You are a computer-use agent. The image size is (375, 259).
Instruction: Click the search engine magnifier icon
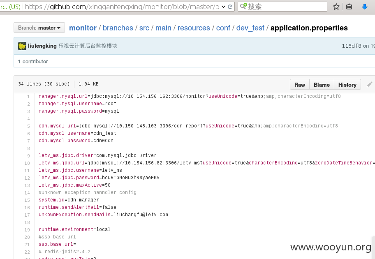click(243, 6)
